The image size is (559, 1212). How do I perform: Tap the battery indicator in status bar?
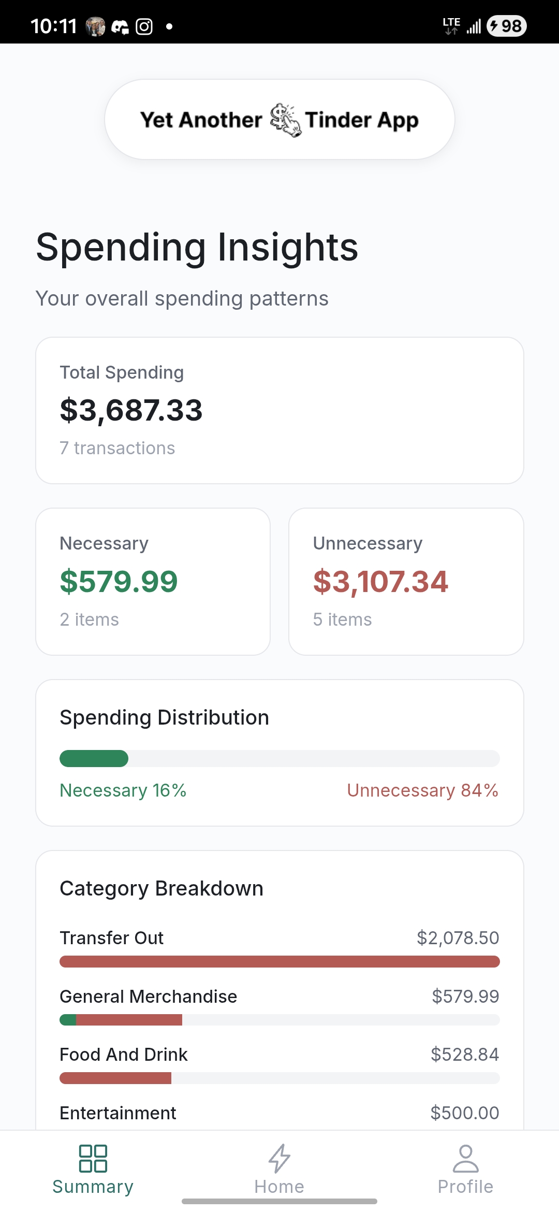coord(506,26)
